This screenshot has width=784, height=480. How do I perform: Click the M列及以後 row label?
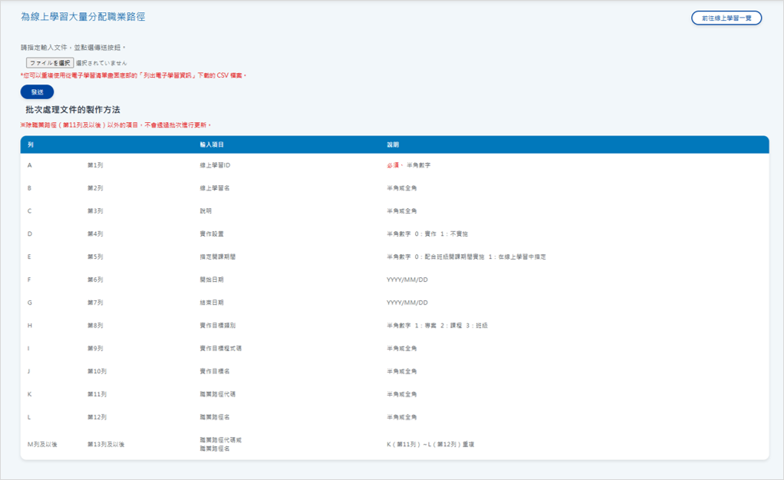[43, 444]
